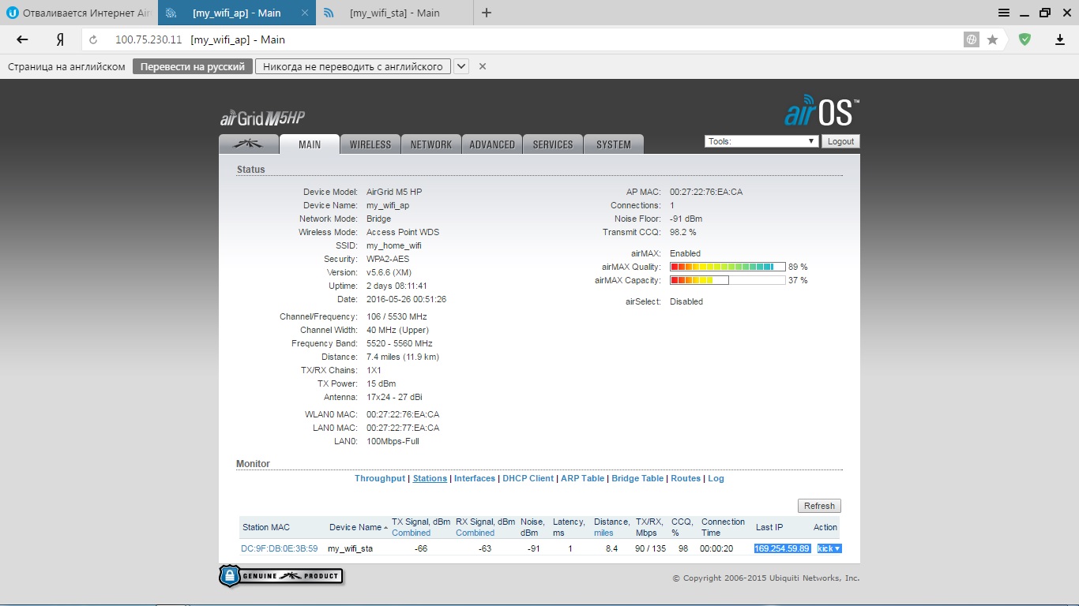Click the airMAX Capacity bar
The height and width of the screenshot is (606, 1079).
pyautogui.click(x=727, y=280)
